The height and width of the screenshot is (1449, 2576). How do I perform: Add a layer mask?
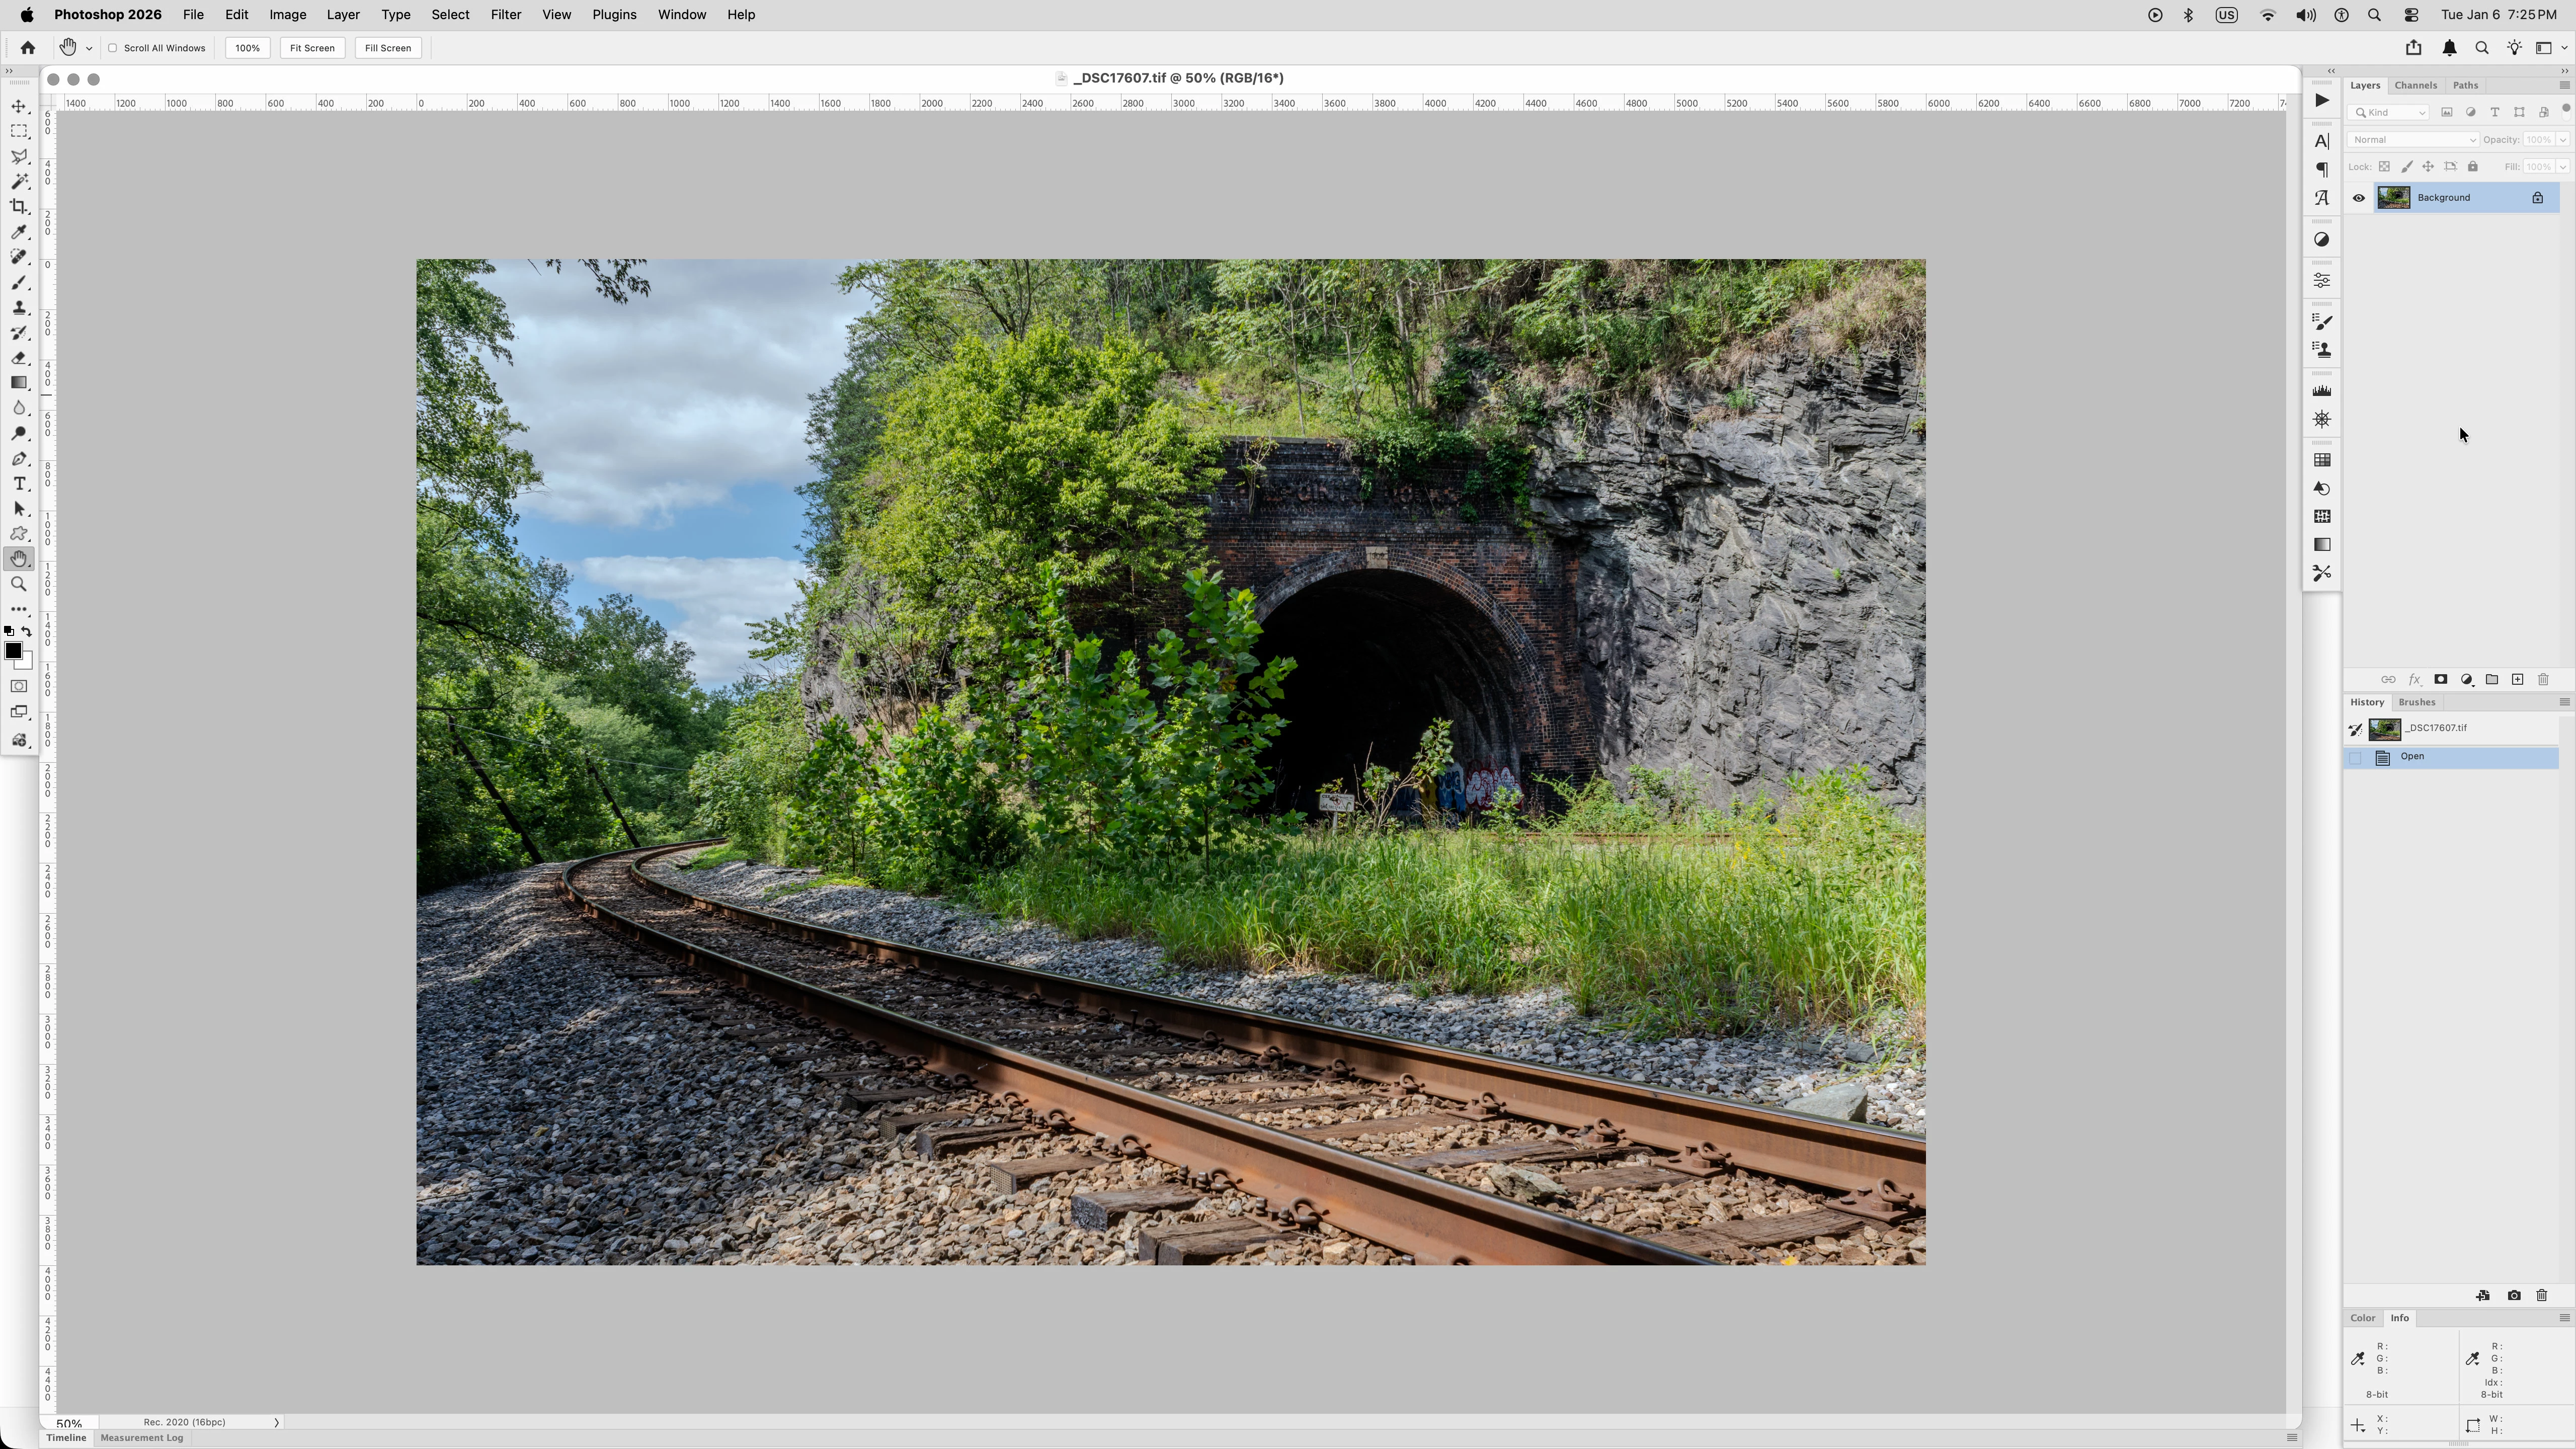click(x=2441, y=680)
